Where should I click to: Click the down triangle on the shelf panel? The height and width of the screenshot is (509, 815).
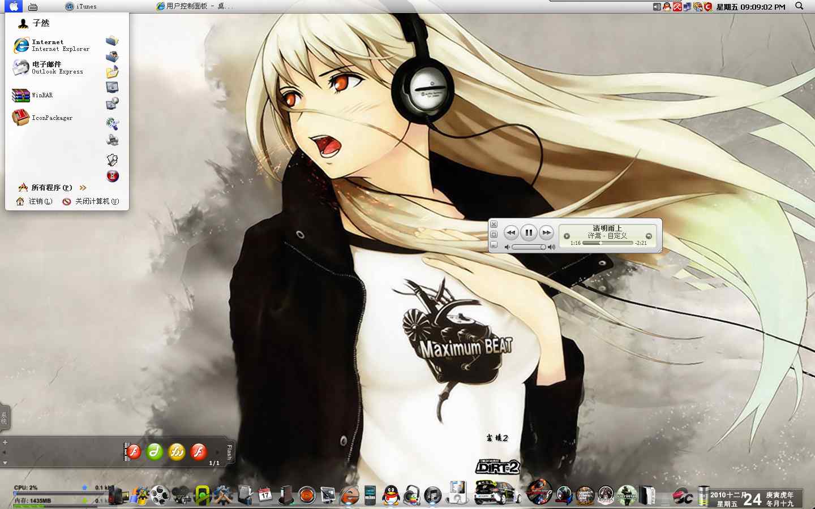click(x=5, y=463)
